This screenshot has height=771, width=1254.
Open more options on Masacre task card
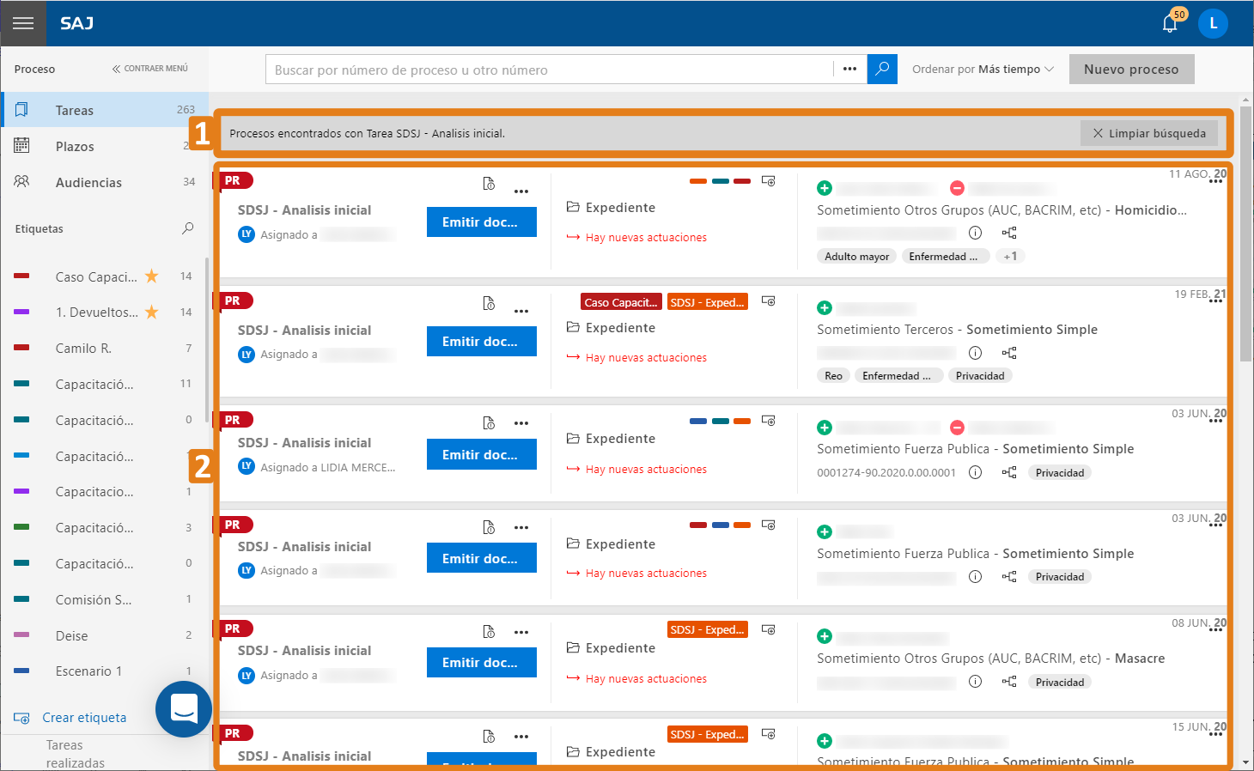[x=521, y=632]
